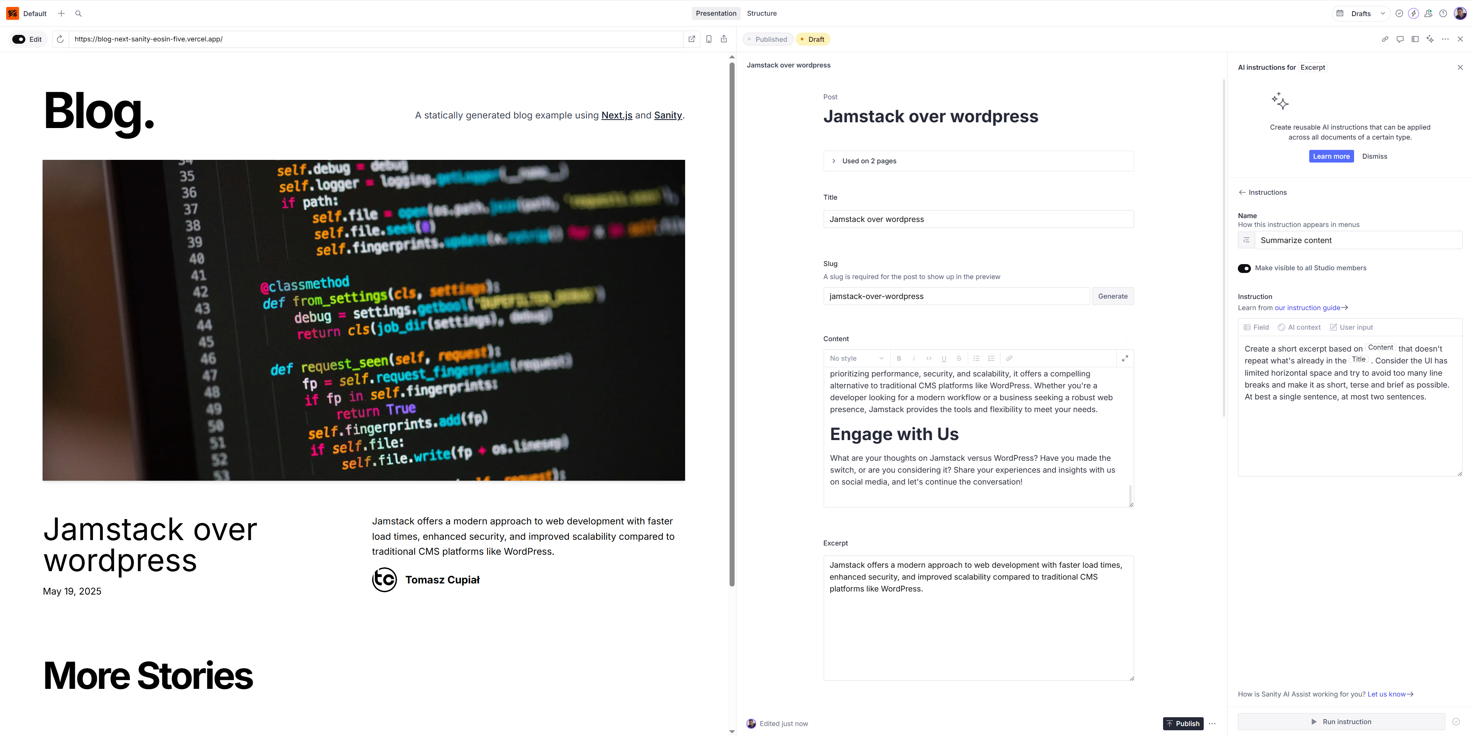This screenshot has height=736, width=1473.
Task: Dismiss the AI instructions intro
Action: click(1375, 156)
